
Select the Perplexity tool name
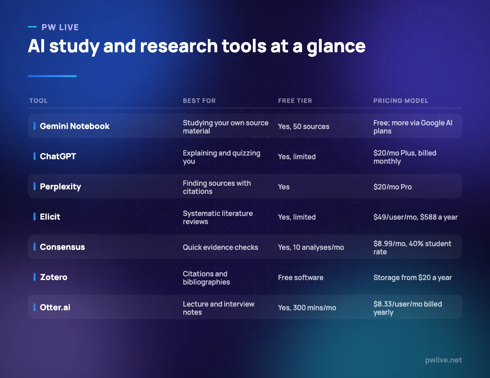60,187
